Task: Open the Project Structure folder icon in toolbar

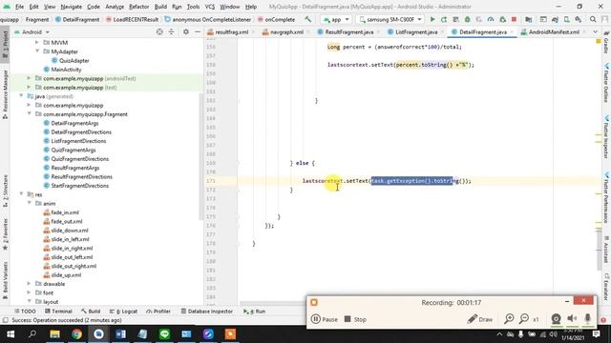Action: pyautogui.click(x=528, y=19)
